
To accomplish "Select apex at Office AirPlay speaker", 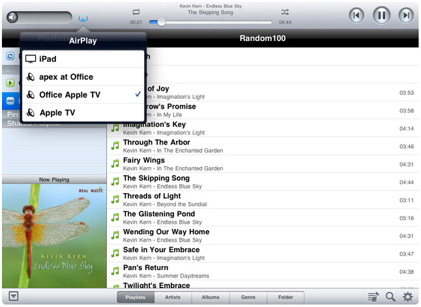I will click(x=83, y=77).
